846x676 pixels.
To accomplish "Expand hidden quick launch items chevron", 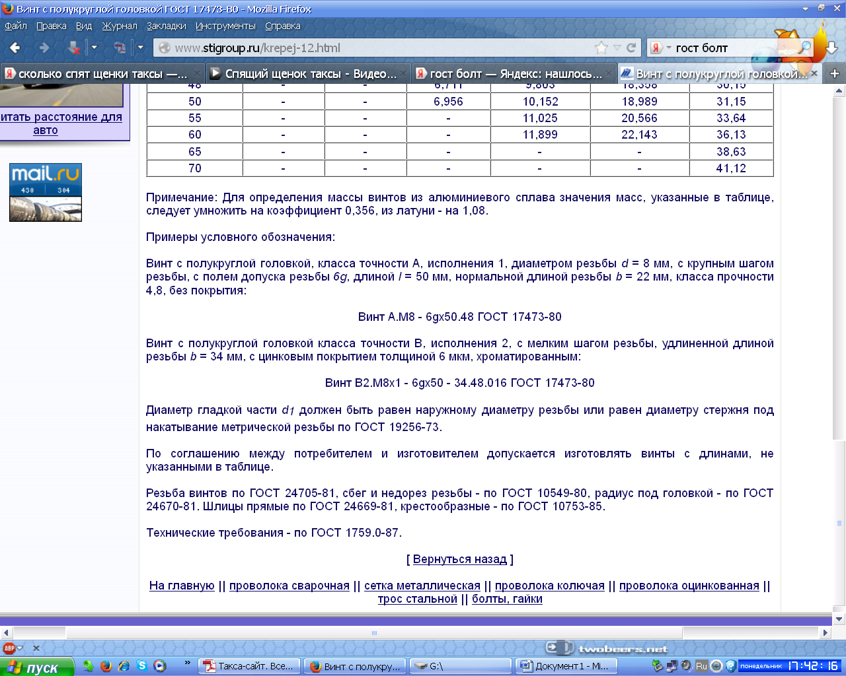I will point(188,663).
